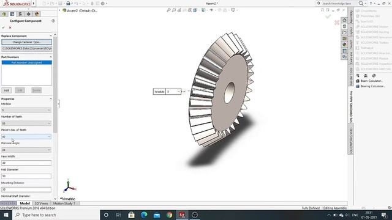Confirm Configure Component with green checkmark
392x220 pixels.
click(x=3, y=28)
